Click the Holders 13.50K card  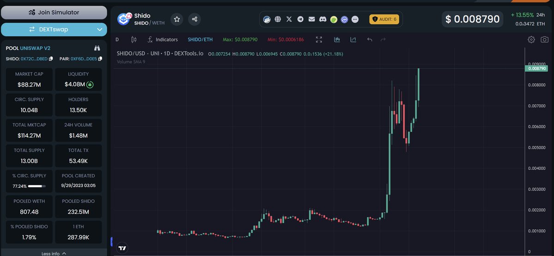coord(78,105)
